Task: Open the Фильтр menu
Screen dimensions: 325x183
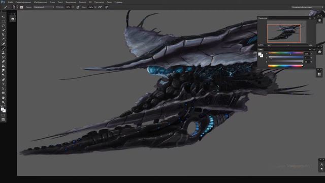Action: coord(82,2)
